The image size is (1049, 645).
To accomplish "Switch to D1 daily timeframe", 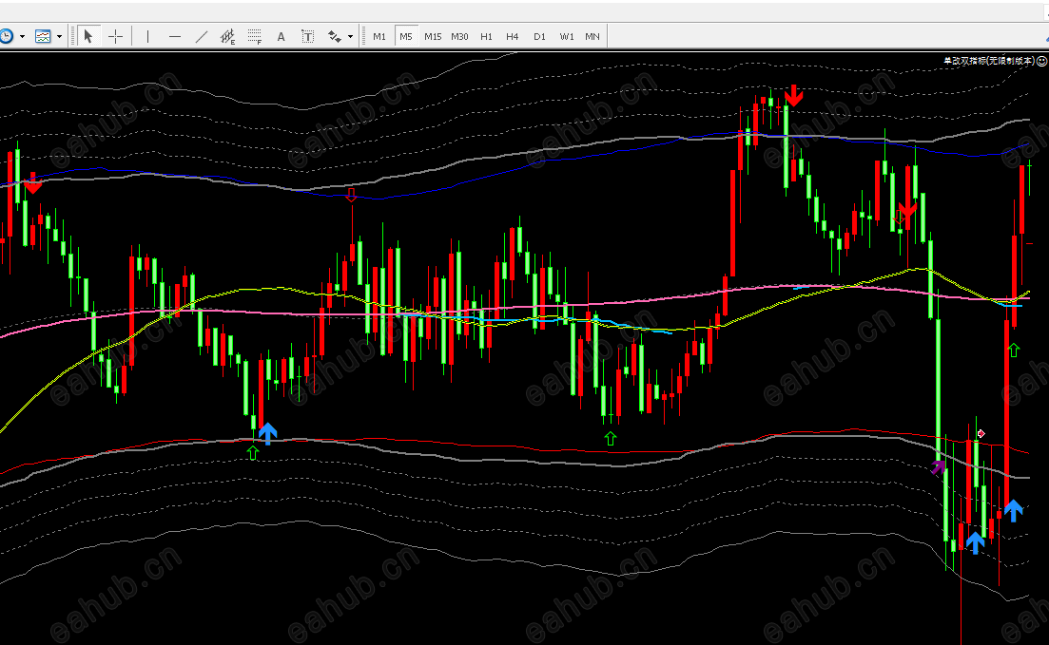I will pos(539,36).
